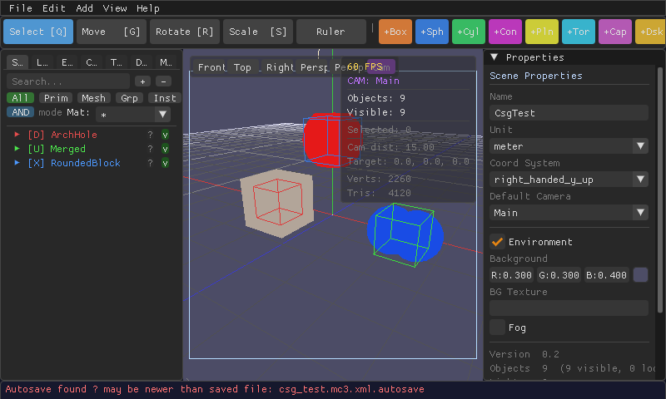The height and width of the screenshot is (399, 666).
Task: Activate the Rotate [R] tool
Action: (x=184, y=32)
